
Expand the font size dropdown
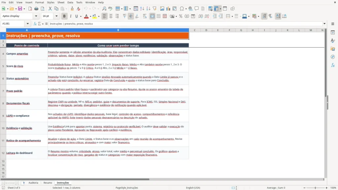coord(56,16)
